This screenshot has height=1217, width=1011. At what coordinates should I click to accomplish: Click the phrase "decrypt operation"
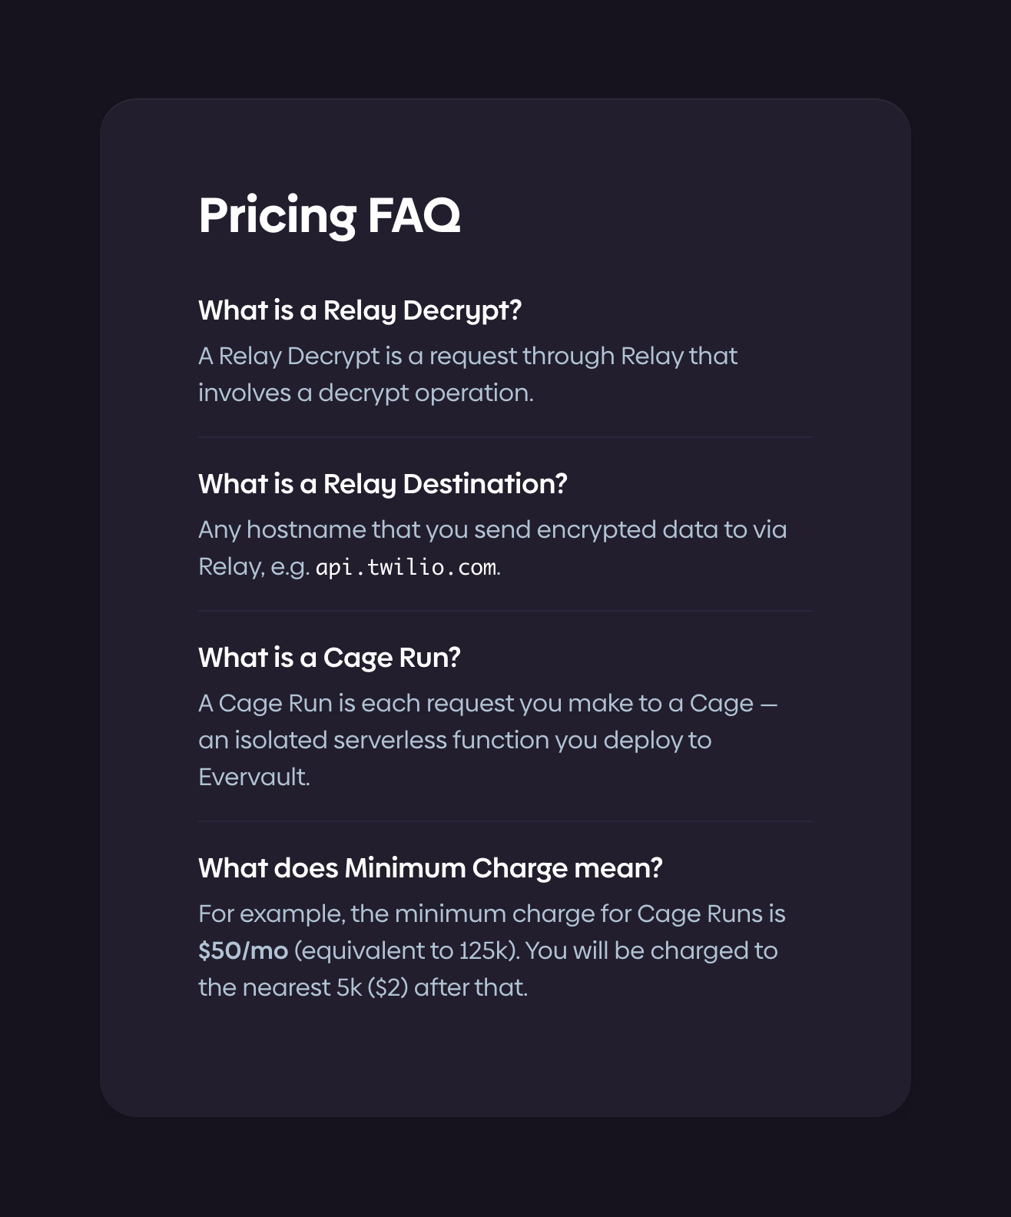point(424,393)
